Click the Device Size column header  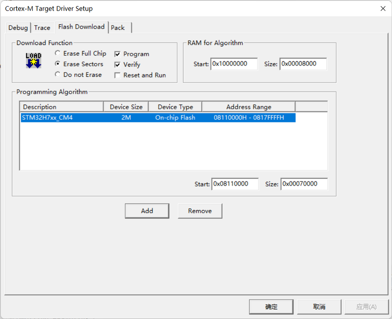[126, 107]
